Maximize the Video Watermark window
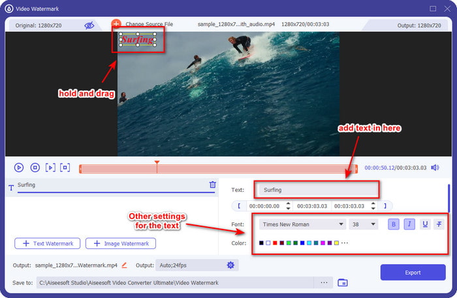The image size is (457, 298). pos(433,8)
